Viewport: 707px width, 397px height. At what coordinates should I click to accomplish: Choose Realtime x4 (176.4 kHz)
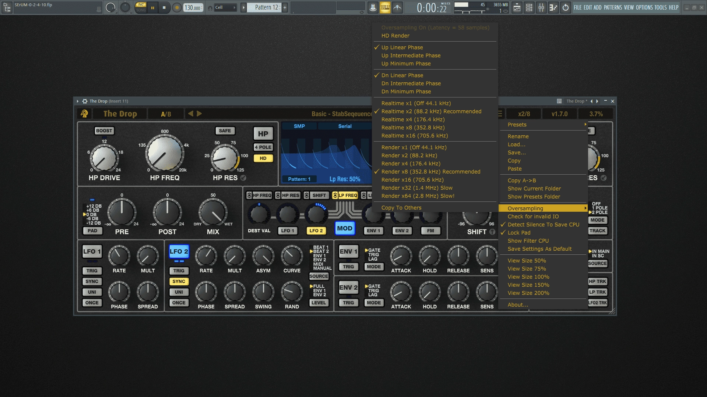click(435, 119)
